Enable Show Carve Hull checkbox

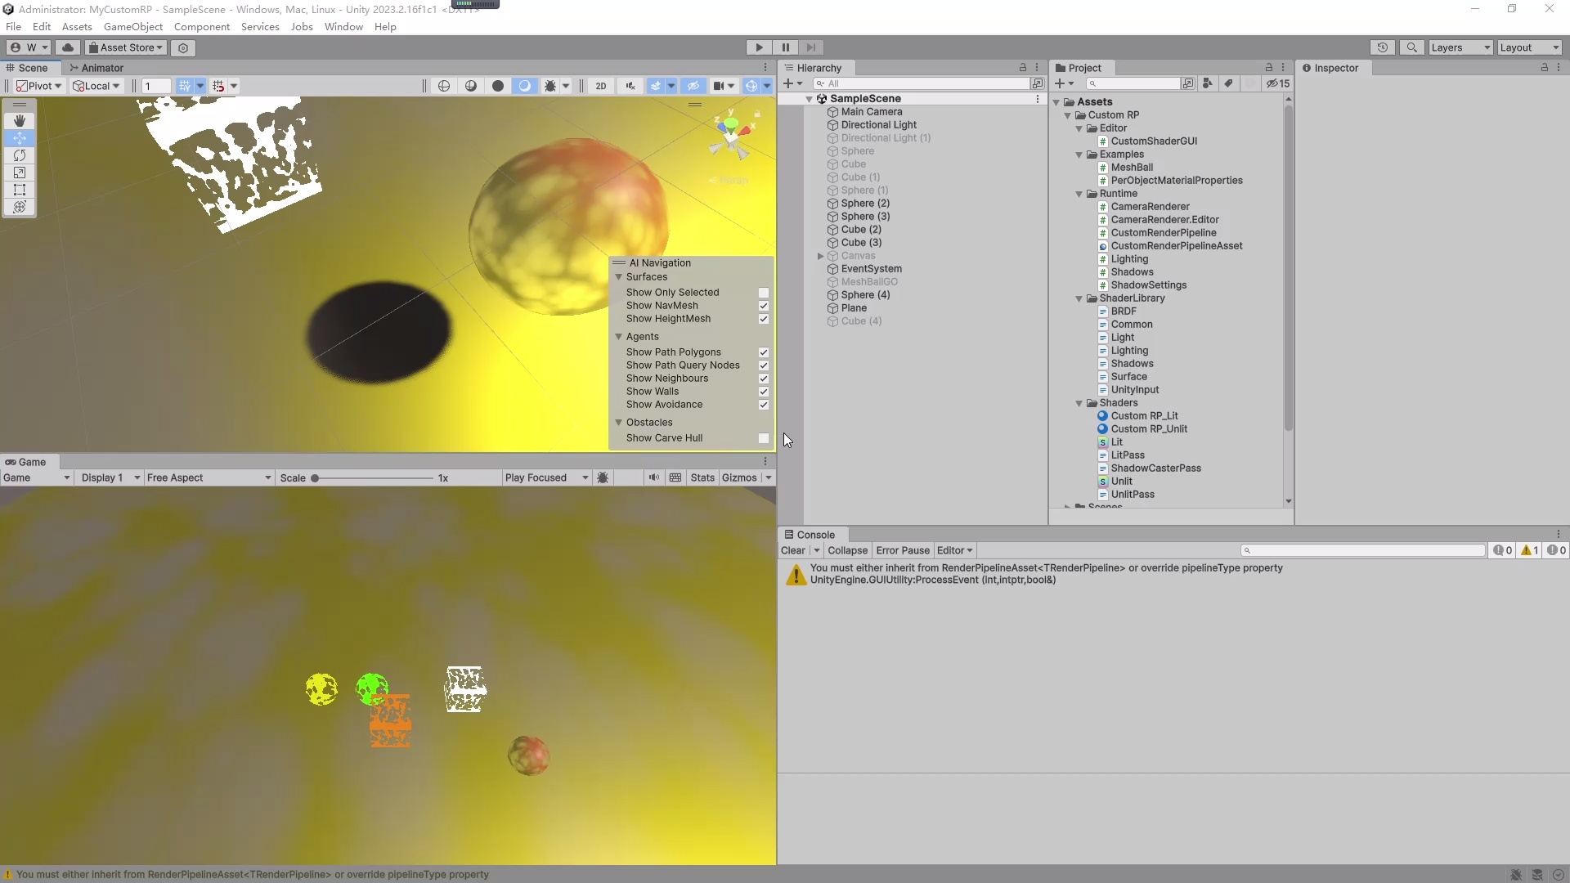point(764,438)
